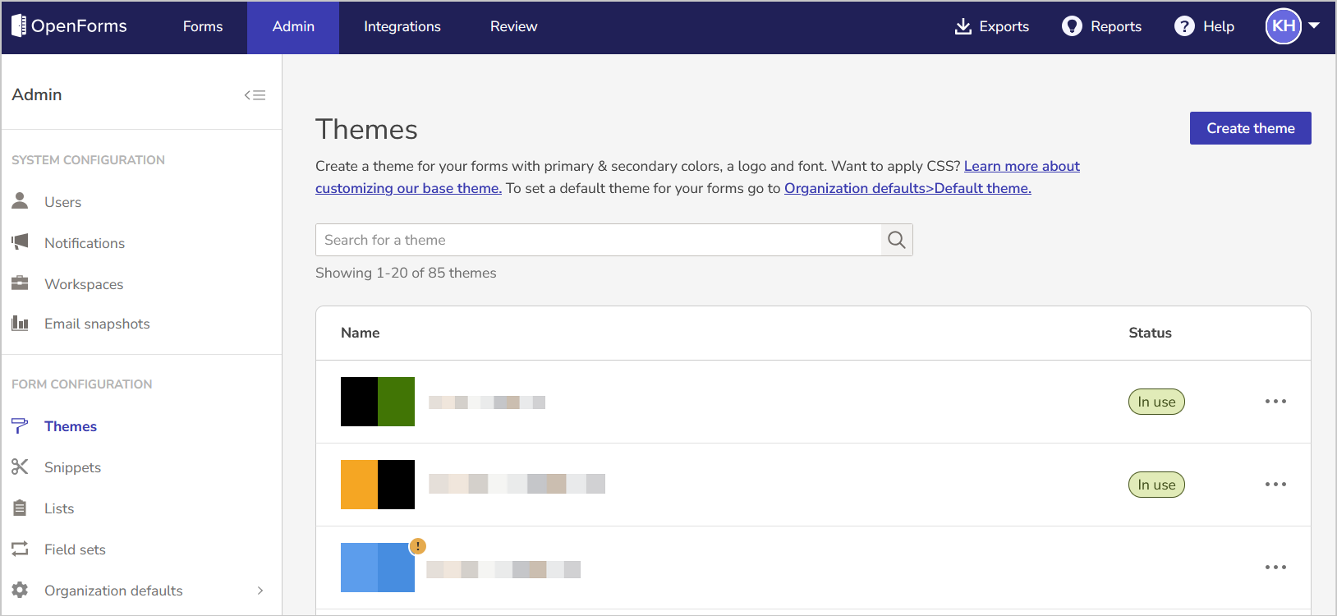Click the search magnifier icon
The height and width of the screenshot is (616, 1337).
coord(897,240)
